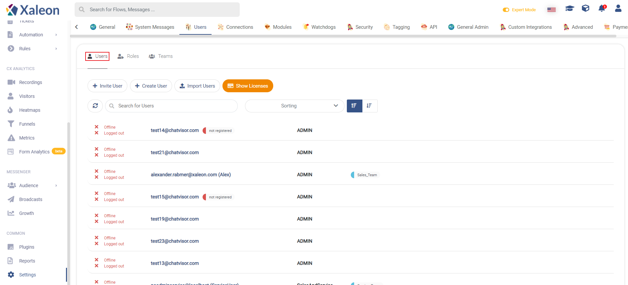Image resolution: width=628 pixels, height=285 pixels.
Task: Click the Search for Users field
Action: (171, 106)
